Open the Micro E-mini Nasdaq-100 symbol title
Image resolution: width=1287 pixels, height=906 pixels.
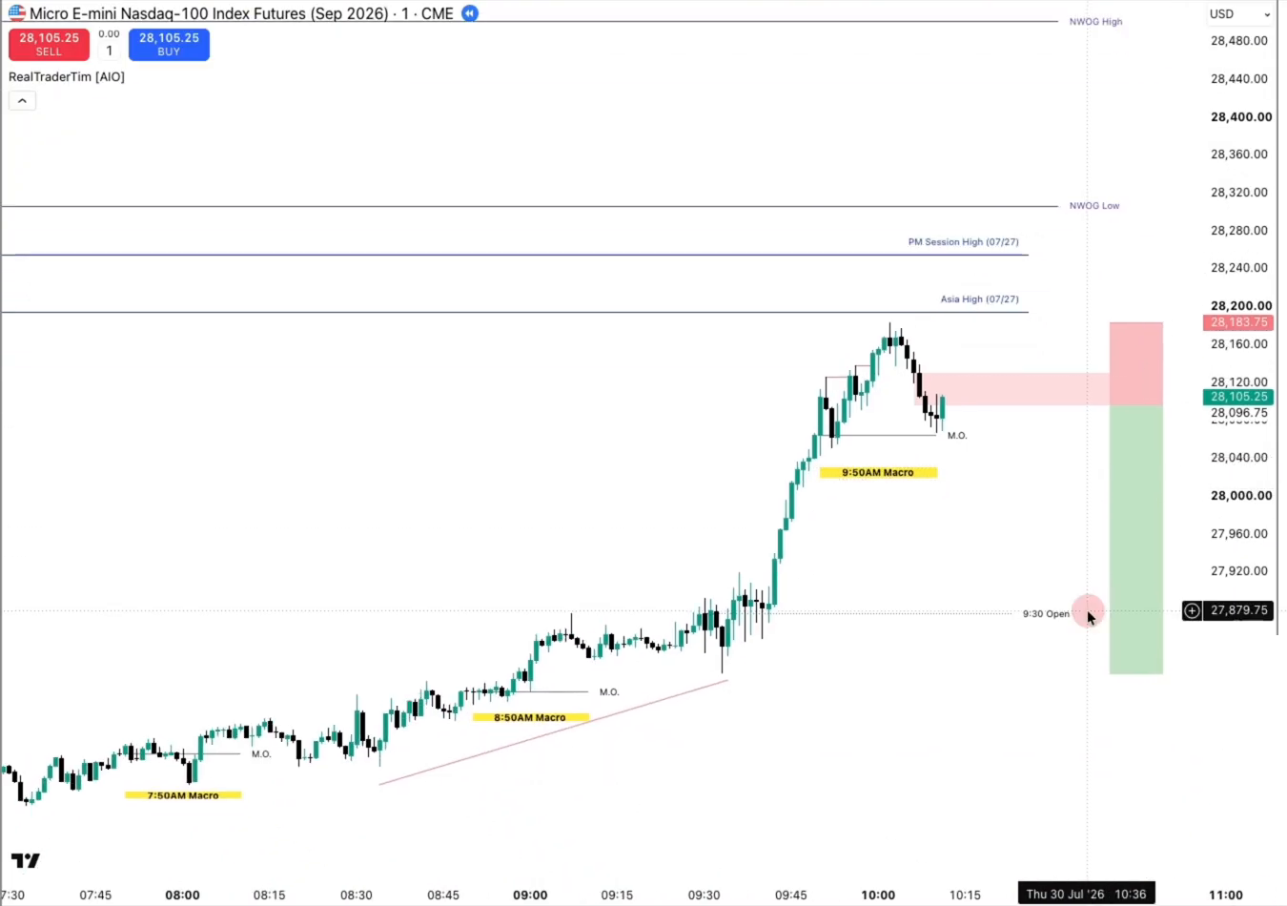pyautogui.click(x=241, y=13)
